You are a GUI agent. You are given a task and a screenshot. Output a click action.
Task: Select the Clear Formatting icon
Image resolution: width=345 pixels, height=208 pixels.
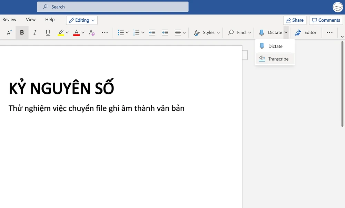pyautogui.click(x=91, y=32)
